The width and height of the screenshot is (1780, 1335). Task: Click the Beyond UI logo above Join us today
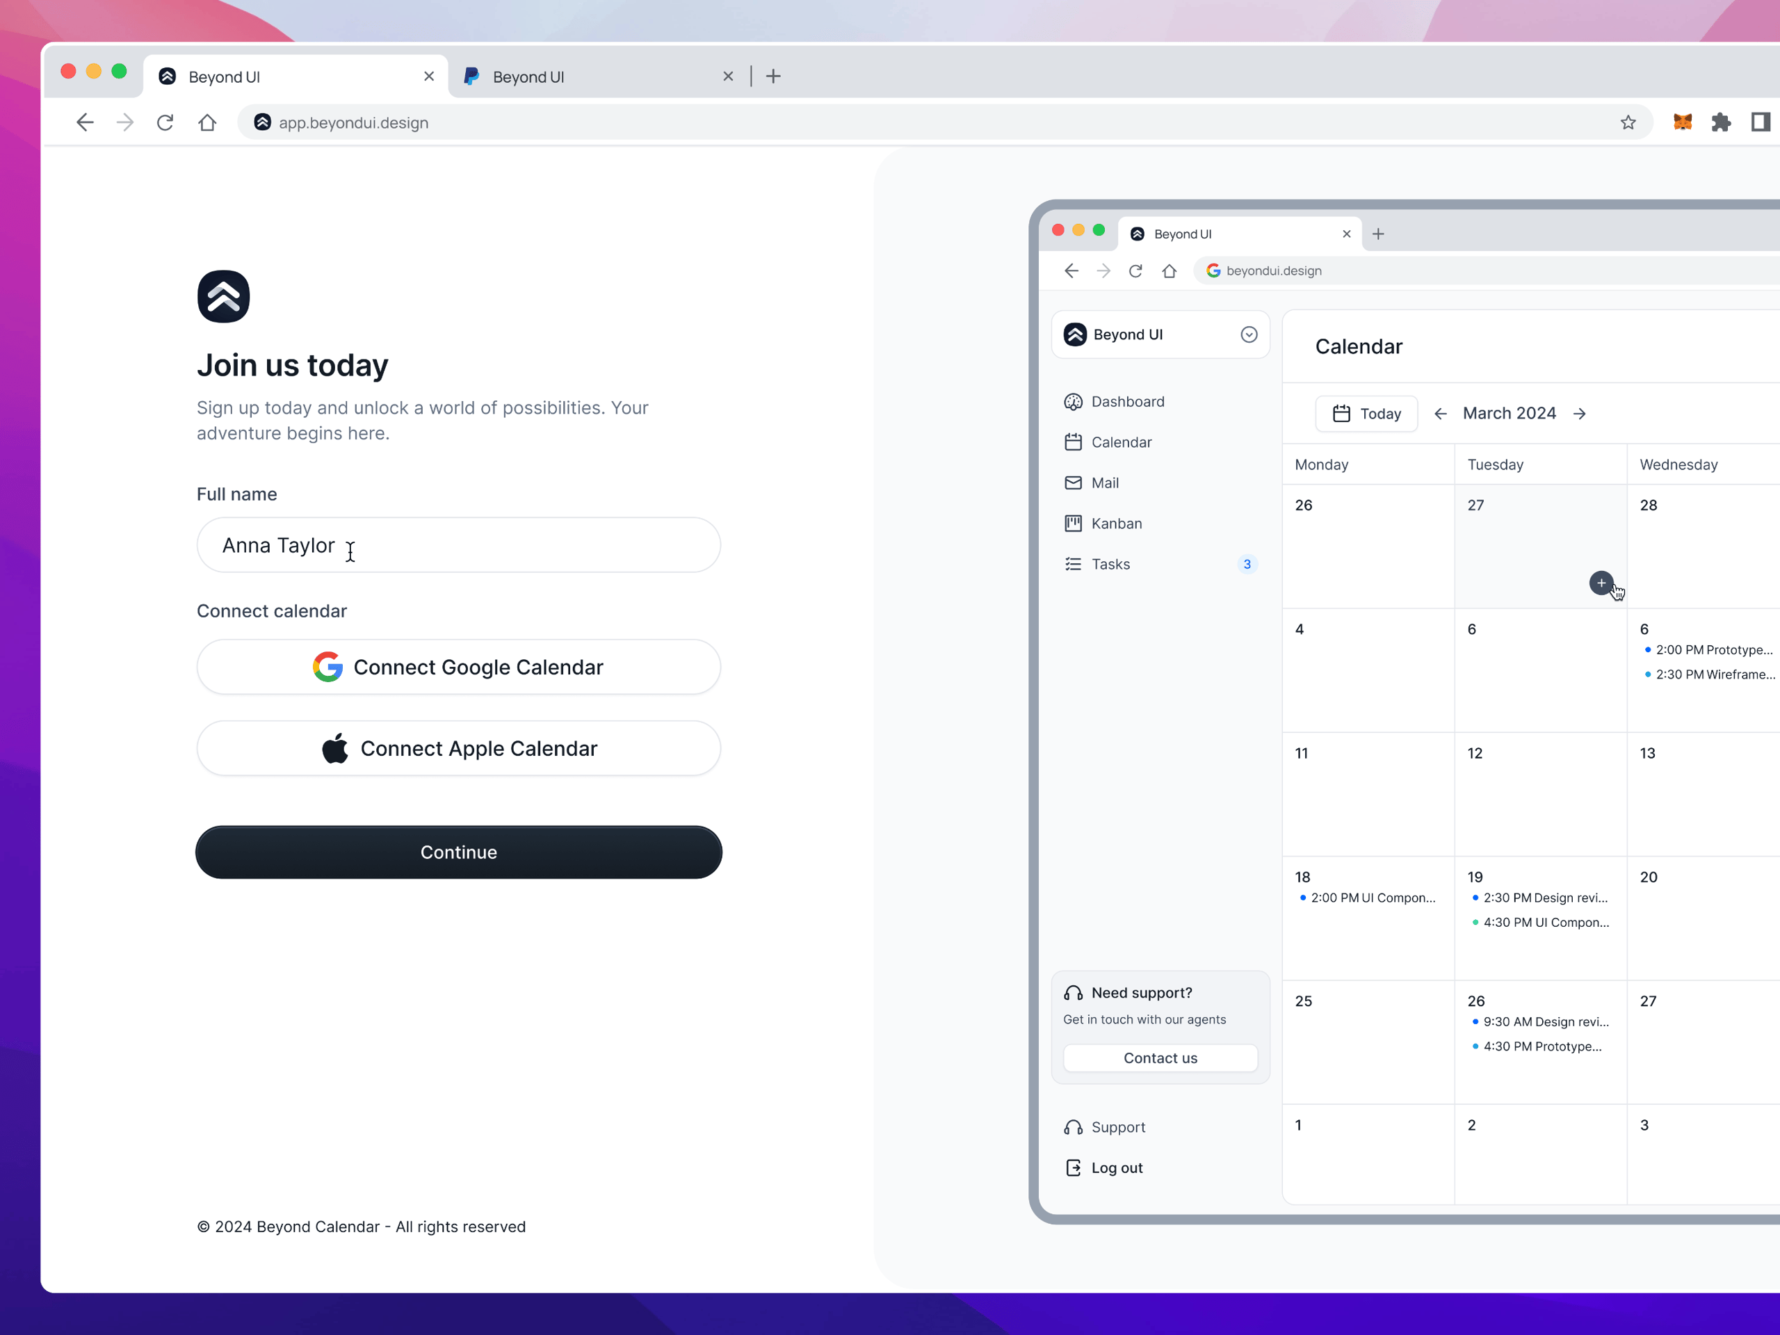pyautogui.click(x=224, y=296)
